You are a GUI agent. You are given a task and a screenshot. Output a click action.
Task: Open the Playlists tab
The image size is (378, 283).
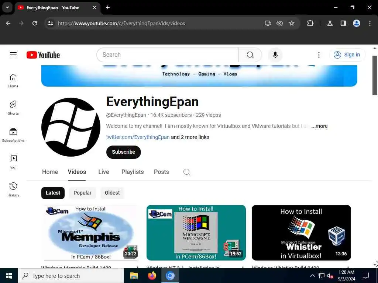pos(133,172)
